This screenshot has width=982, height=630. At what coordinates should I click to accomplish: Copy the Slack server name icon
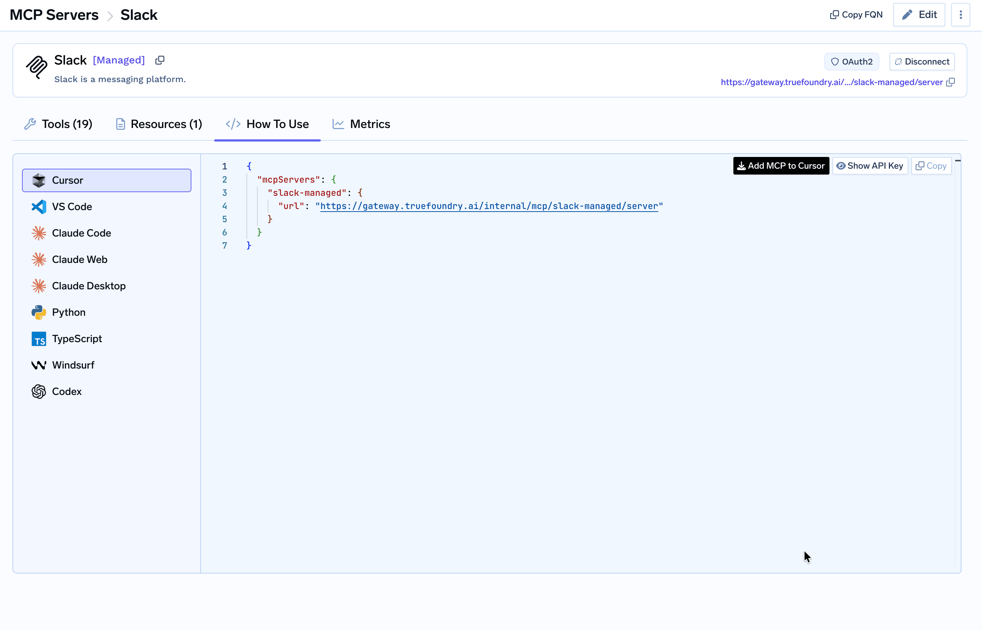[160, 60]
